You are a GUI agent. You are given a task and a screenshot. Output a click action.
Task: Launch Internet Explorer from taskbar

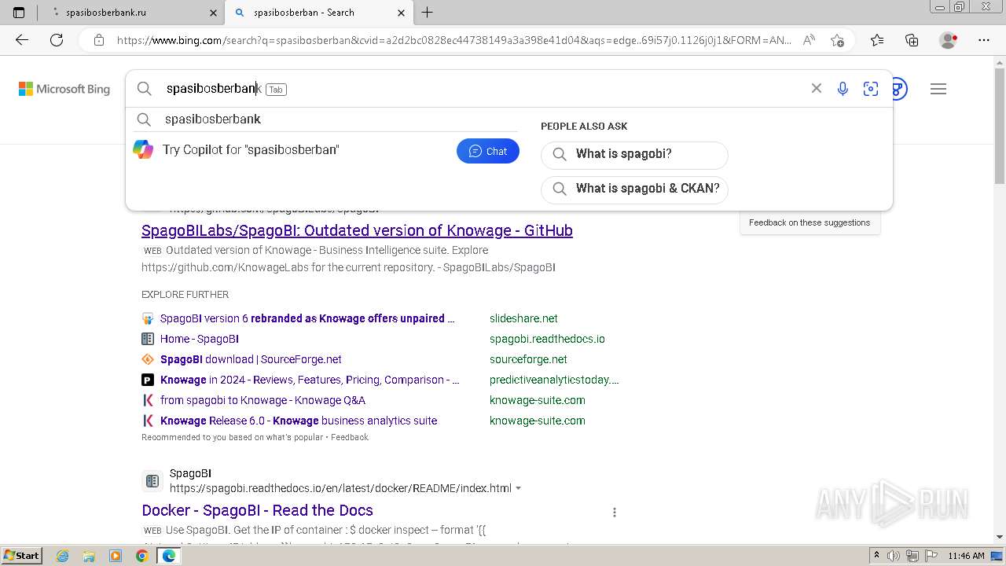(63, 556)
